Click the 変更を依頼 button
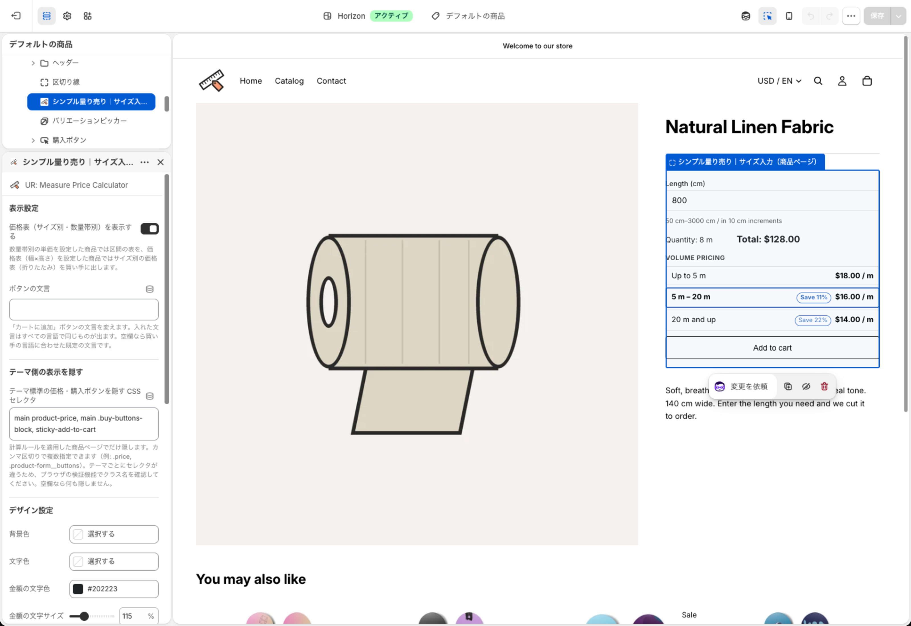The image size is (911, 626). coord(741,386)
